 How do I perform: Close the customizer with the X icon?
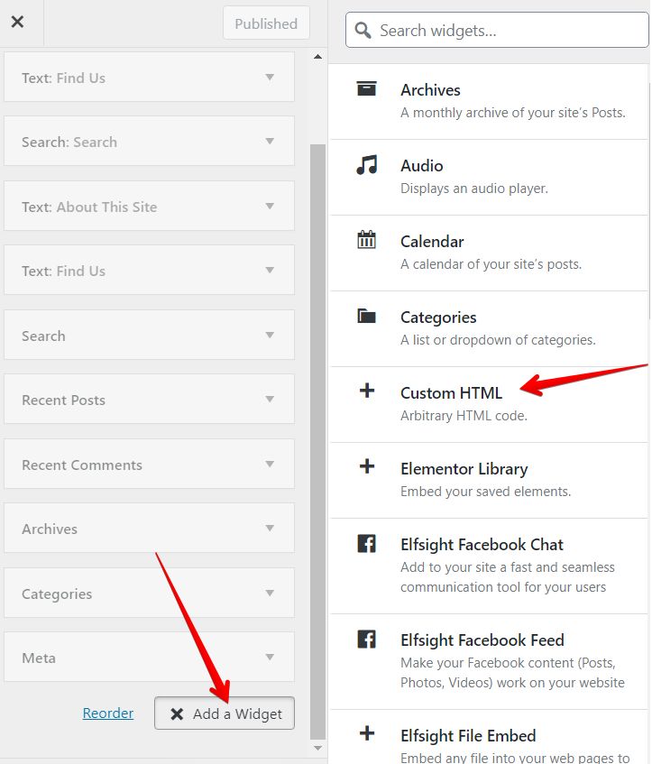click(x=17, y=23)
